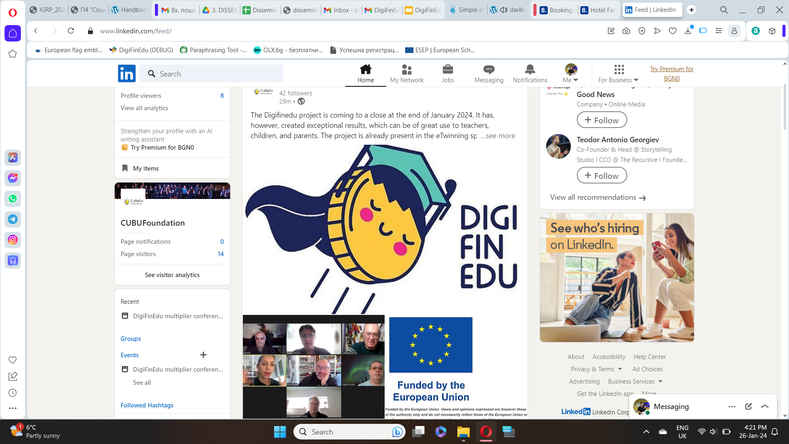
Task: Open the See who's hiring ad image
Action: point(617,277)
